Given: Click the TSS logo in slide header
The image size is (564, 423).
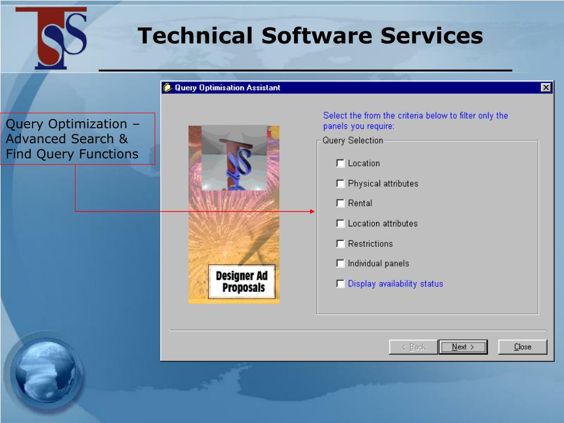Looking at the screenshot, I should click(51, 38).
